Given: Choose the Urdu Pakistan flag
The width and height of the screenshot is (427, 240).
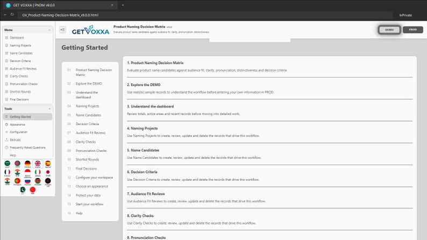Looking at the screenshot, I should 23,190.
